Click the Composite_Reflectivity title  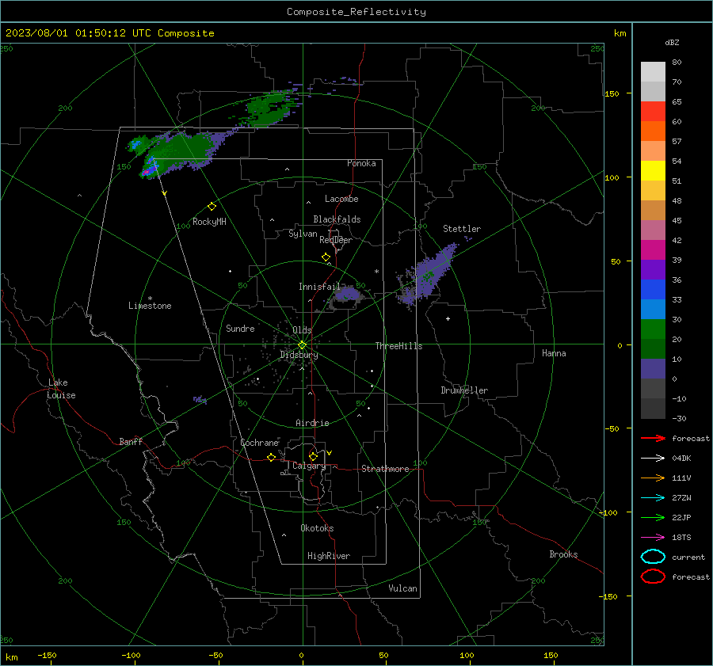(x=356, y=12)
